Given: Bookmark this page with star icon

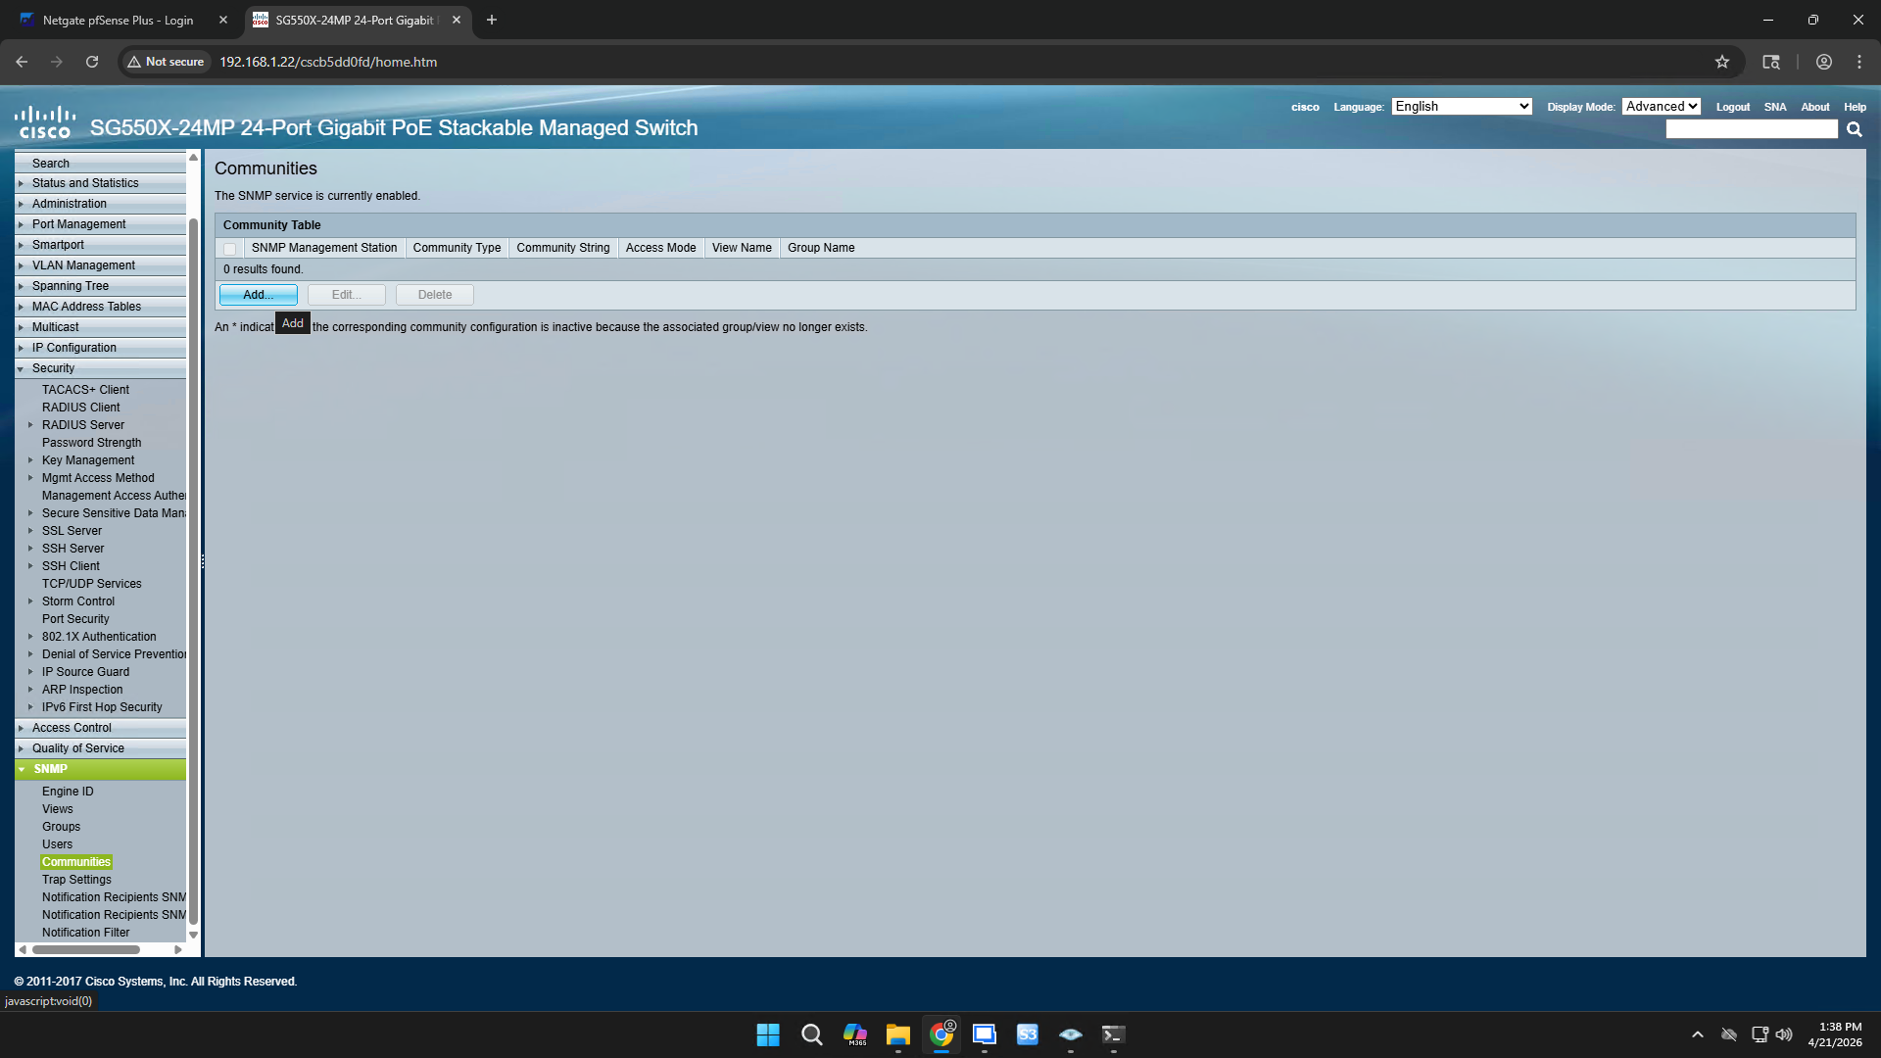Looking at the screenshot, I should tap(1721, 62).
